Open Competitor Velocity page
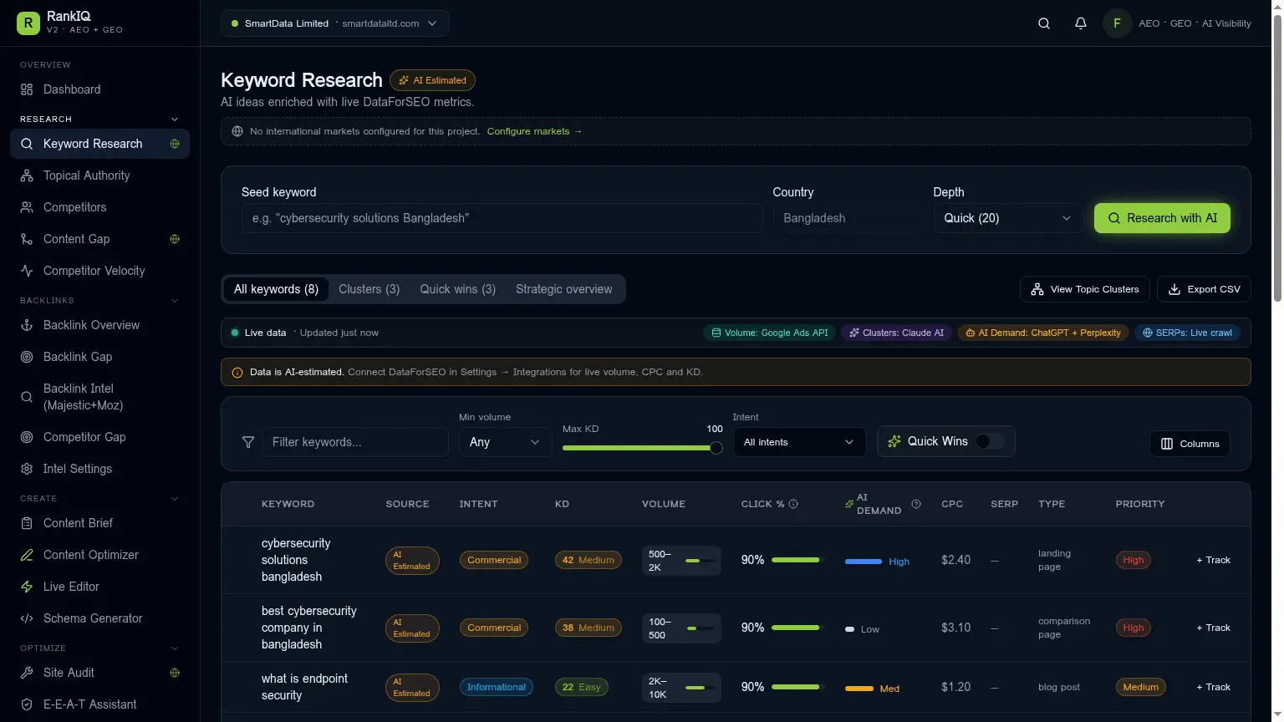Screen dimensions: 1284x722 [x=99, y=271]
